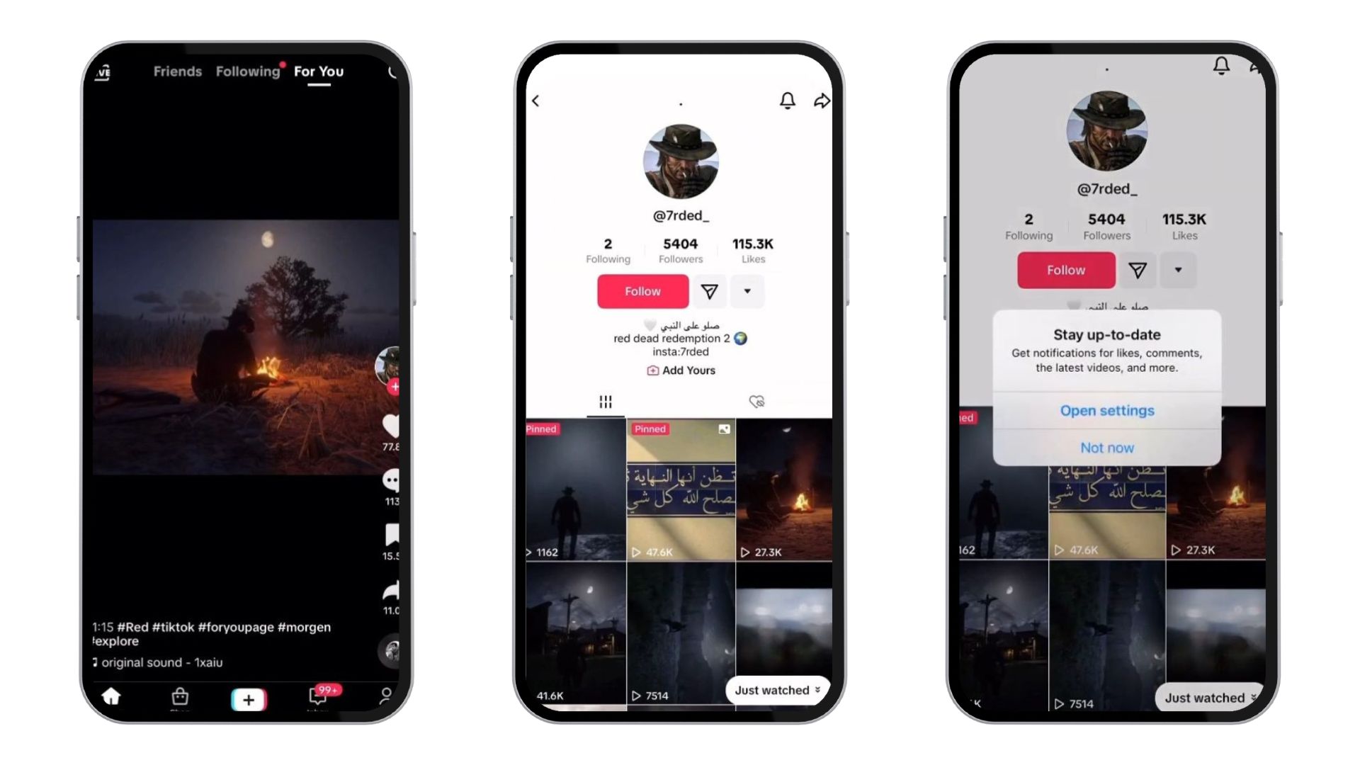
Task: Tap the share icon on profile page
Action: point(822,101)
